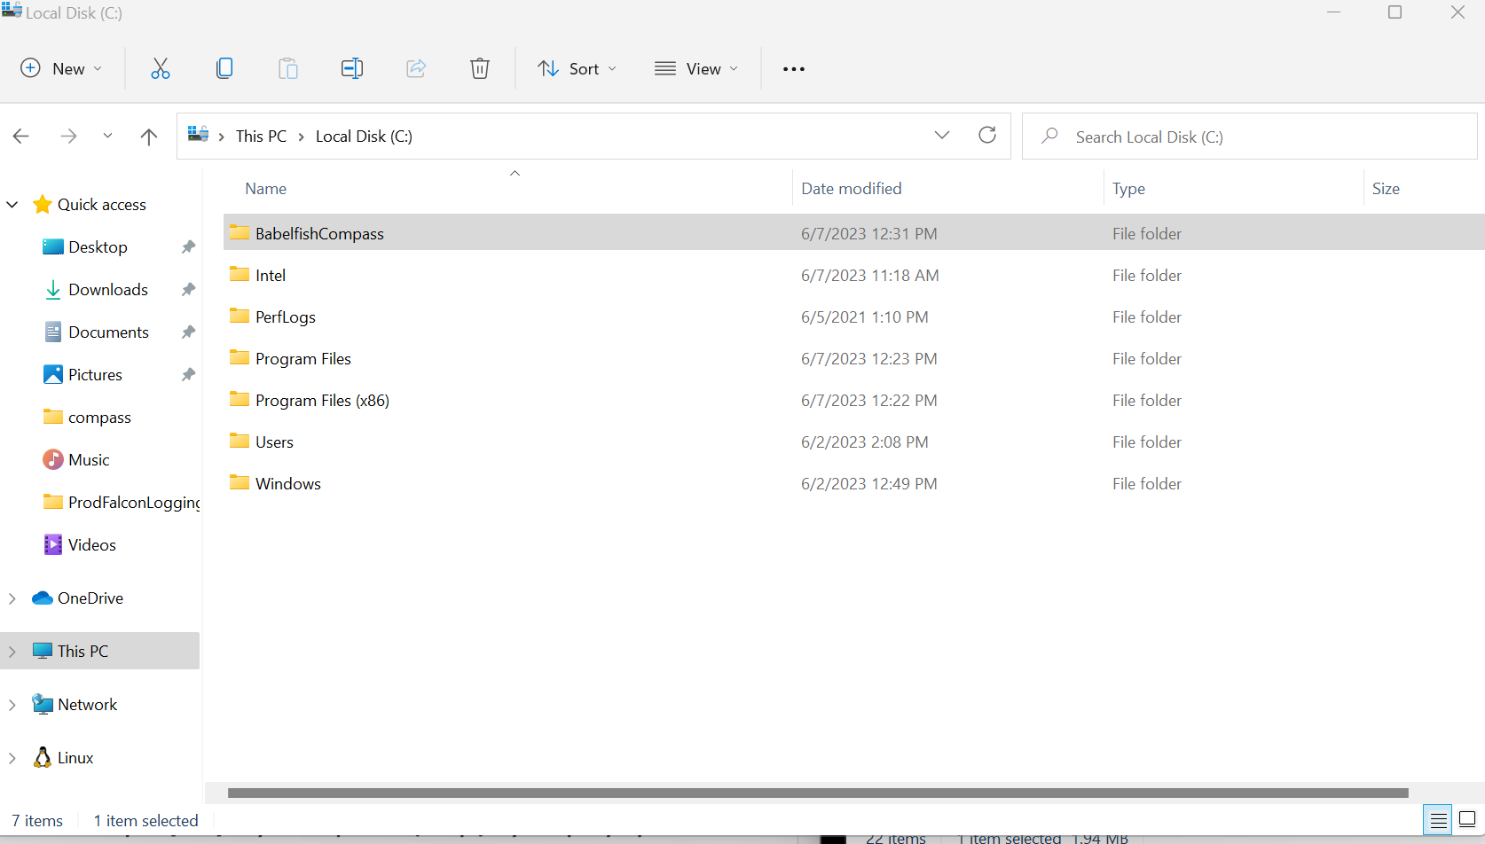This screenshot has width=1485, height=844.
Task: Click the Users folder icon
Action: [240, 441]
